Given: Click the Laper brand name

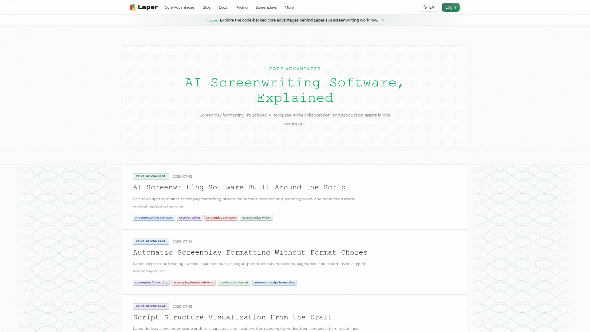Looking at the screenshot, I should point(148,7).
